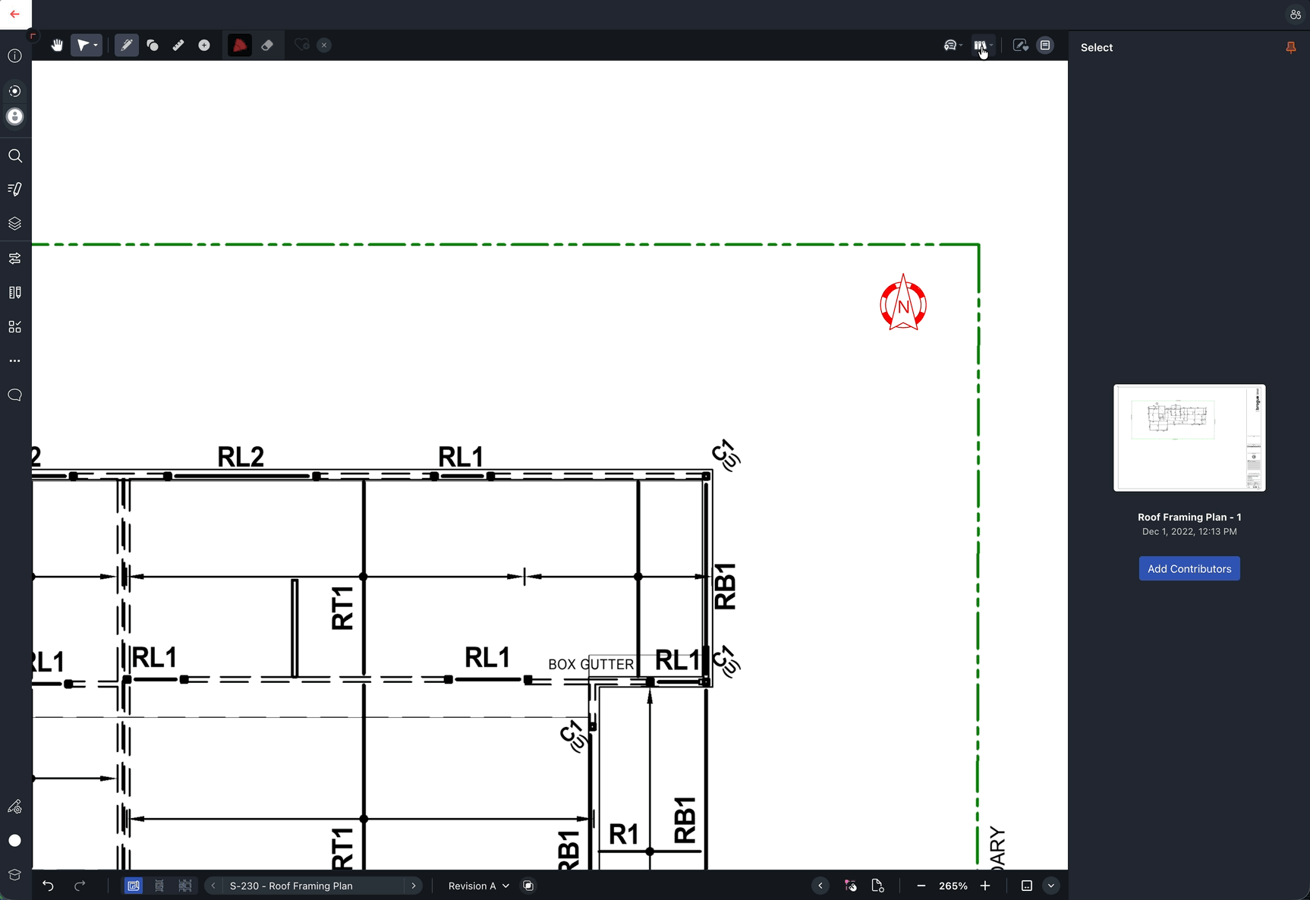The height and width of the screenshot is (900, 1310).
Task: Click the white circle sidebar icon
Action: click(x=15, y=841)
